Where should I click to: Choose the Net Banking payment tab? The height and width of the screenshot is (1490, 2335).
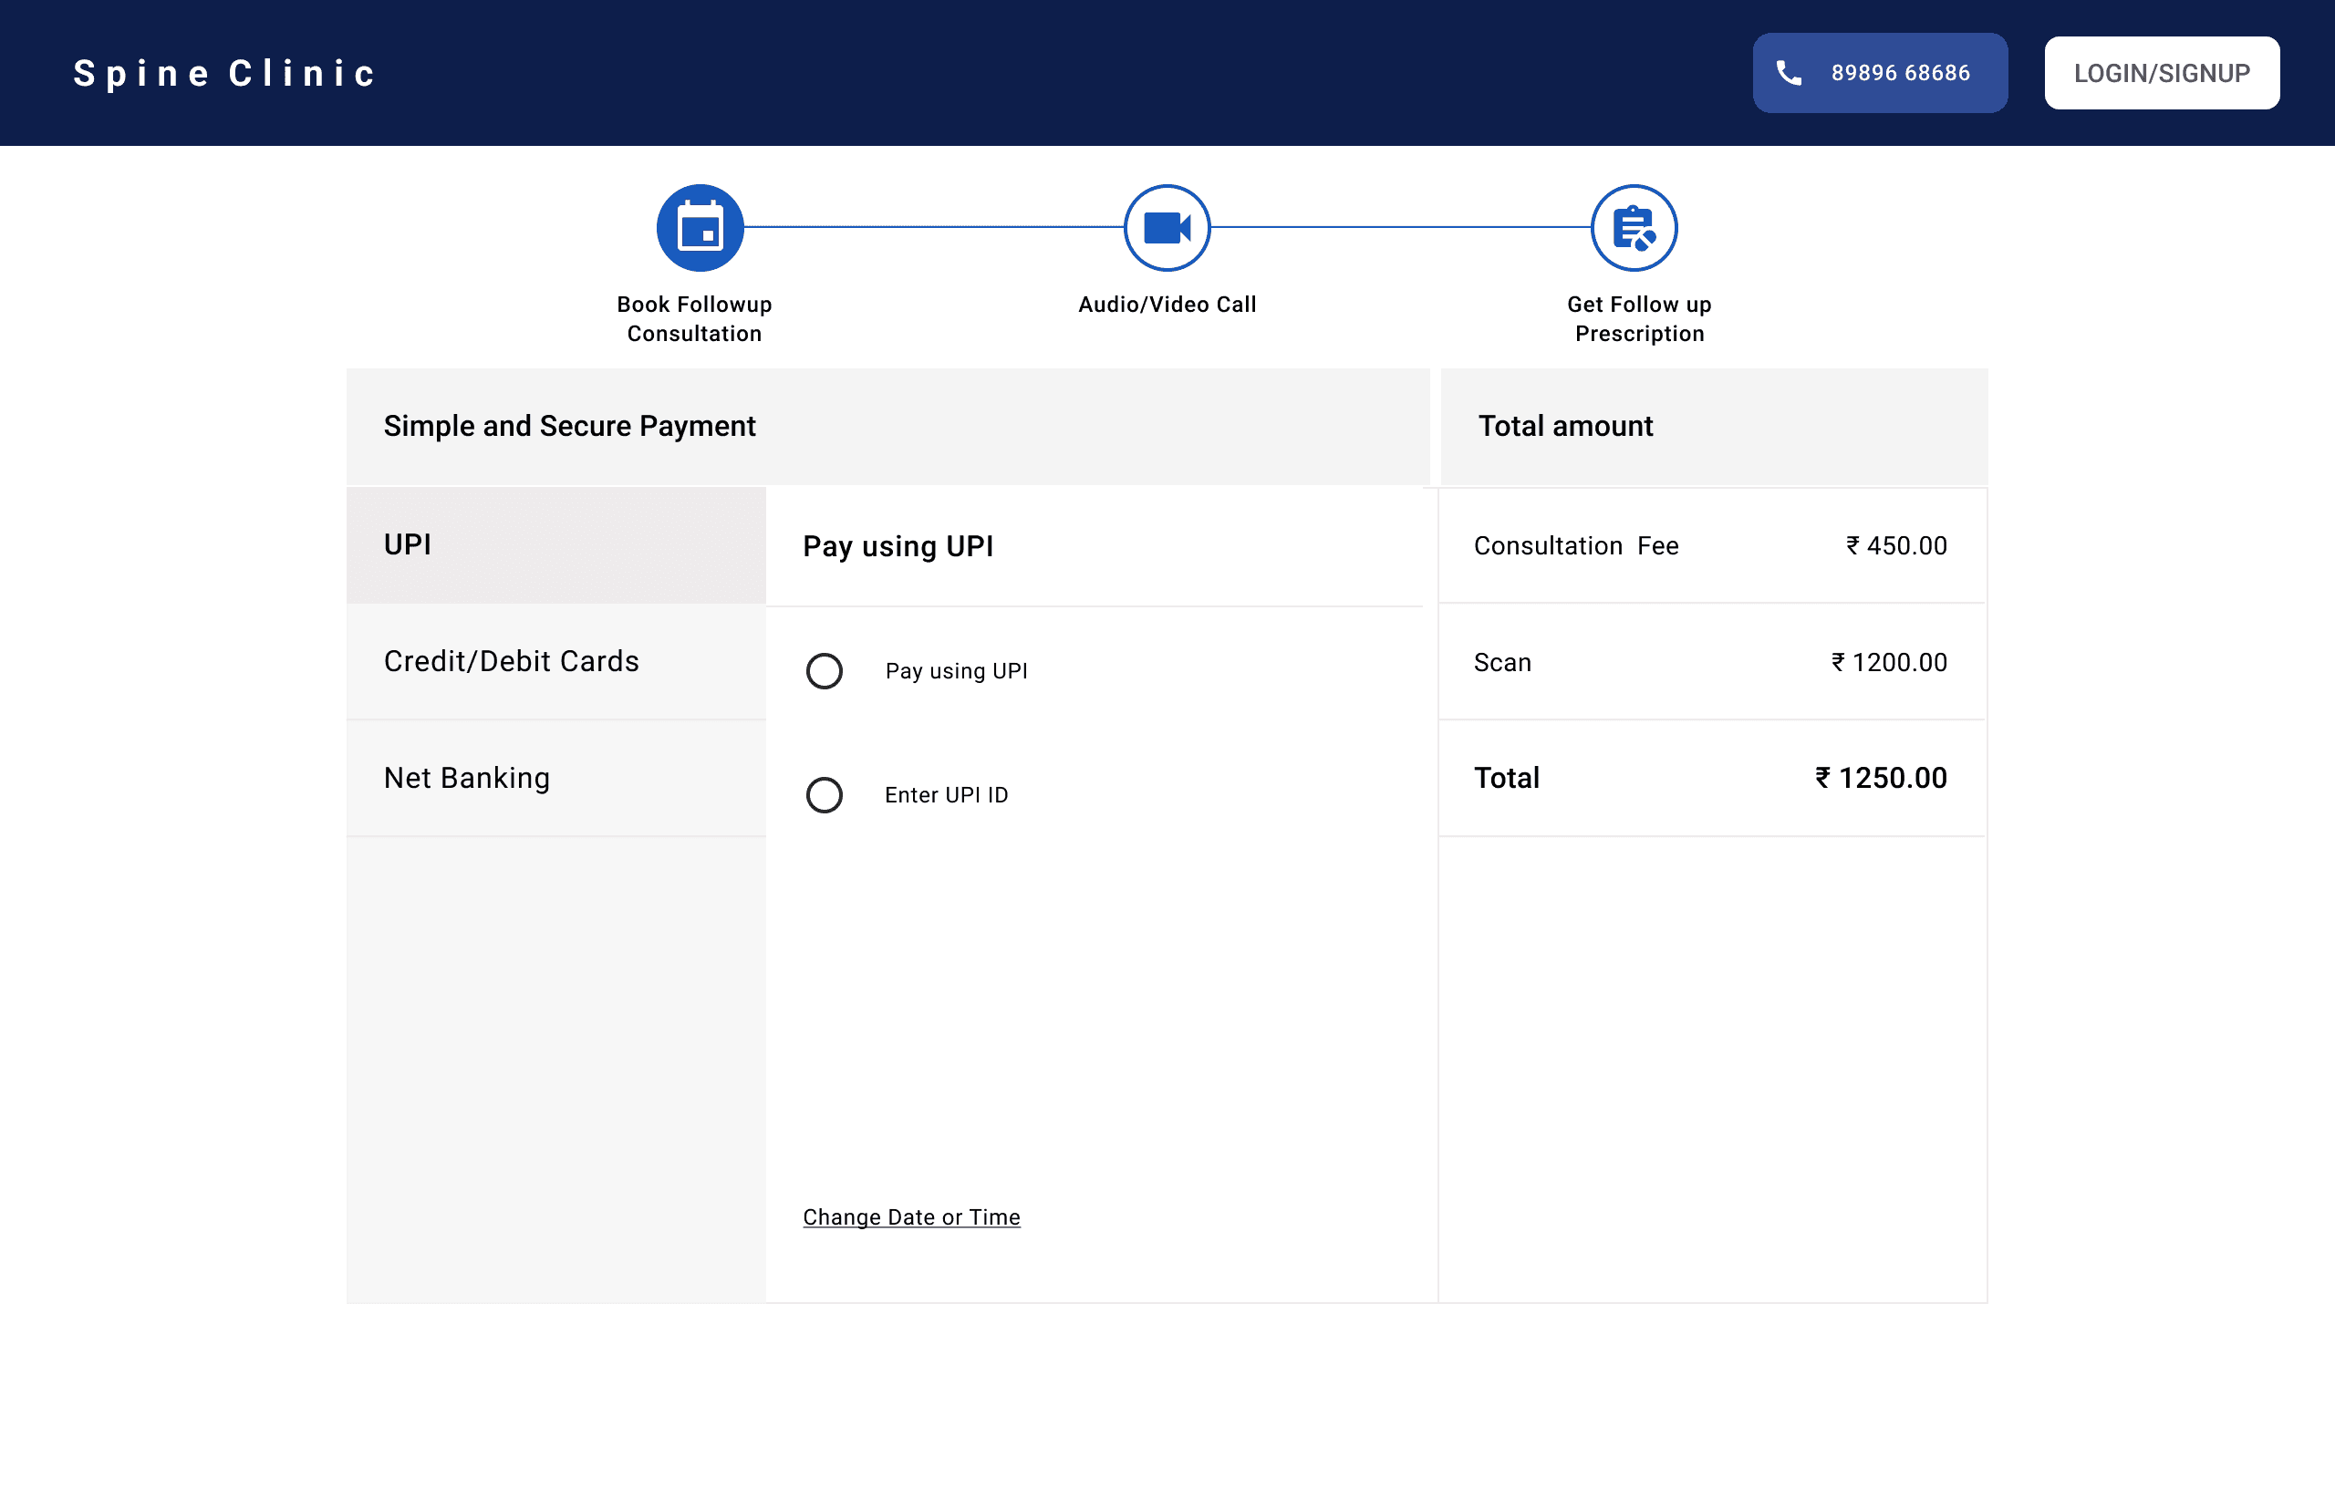(555, 778)
